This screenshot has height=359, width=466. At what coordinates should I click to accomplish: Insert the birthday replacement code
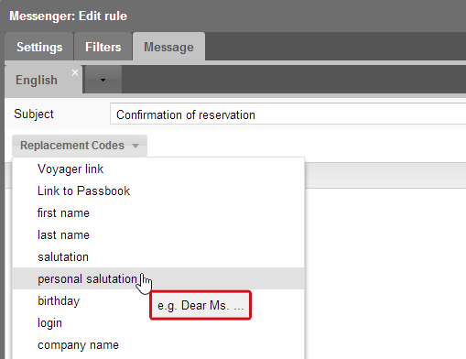[158, 300]
